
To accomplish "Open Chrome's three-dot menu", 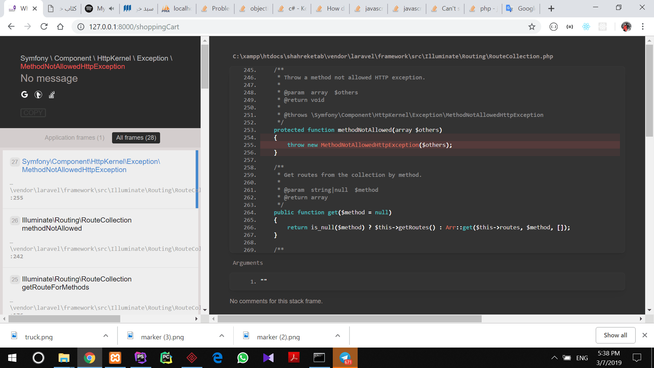I will 642,27.
